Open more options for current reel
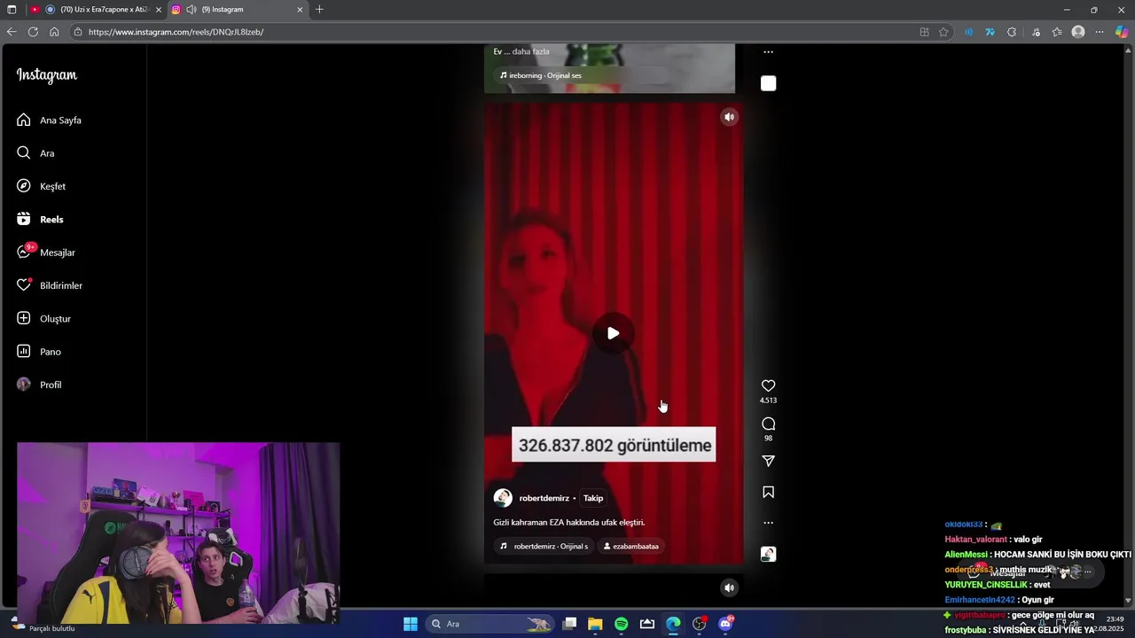The width and height of the screenshot is (1135, 638). 768,523
